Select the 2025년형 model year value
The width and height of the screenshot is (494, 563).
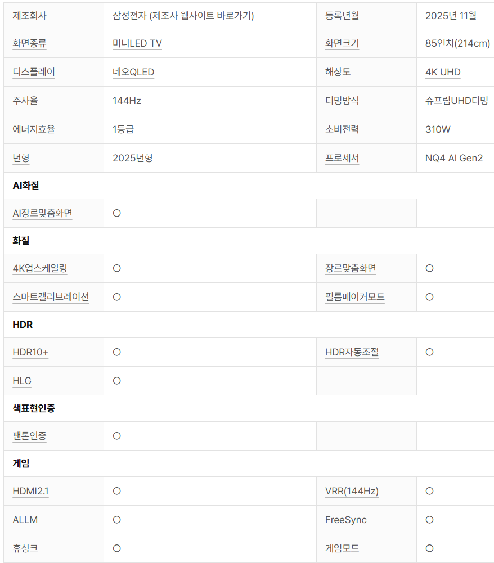click(x=133, y=159)
